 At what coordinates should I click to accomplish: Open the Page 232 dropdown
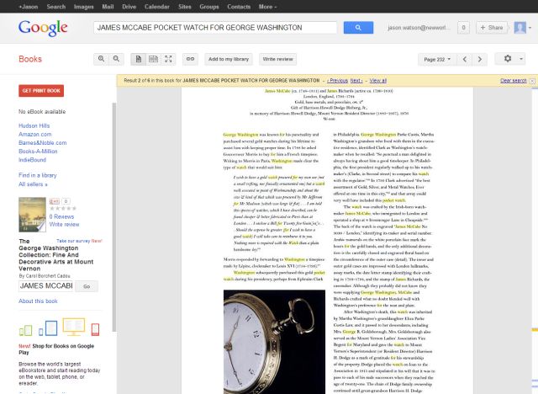coord(437,60)
